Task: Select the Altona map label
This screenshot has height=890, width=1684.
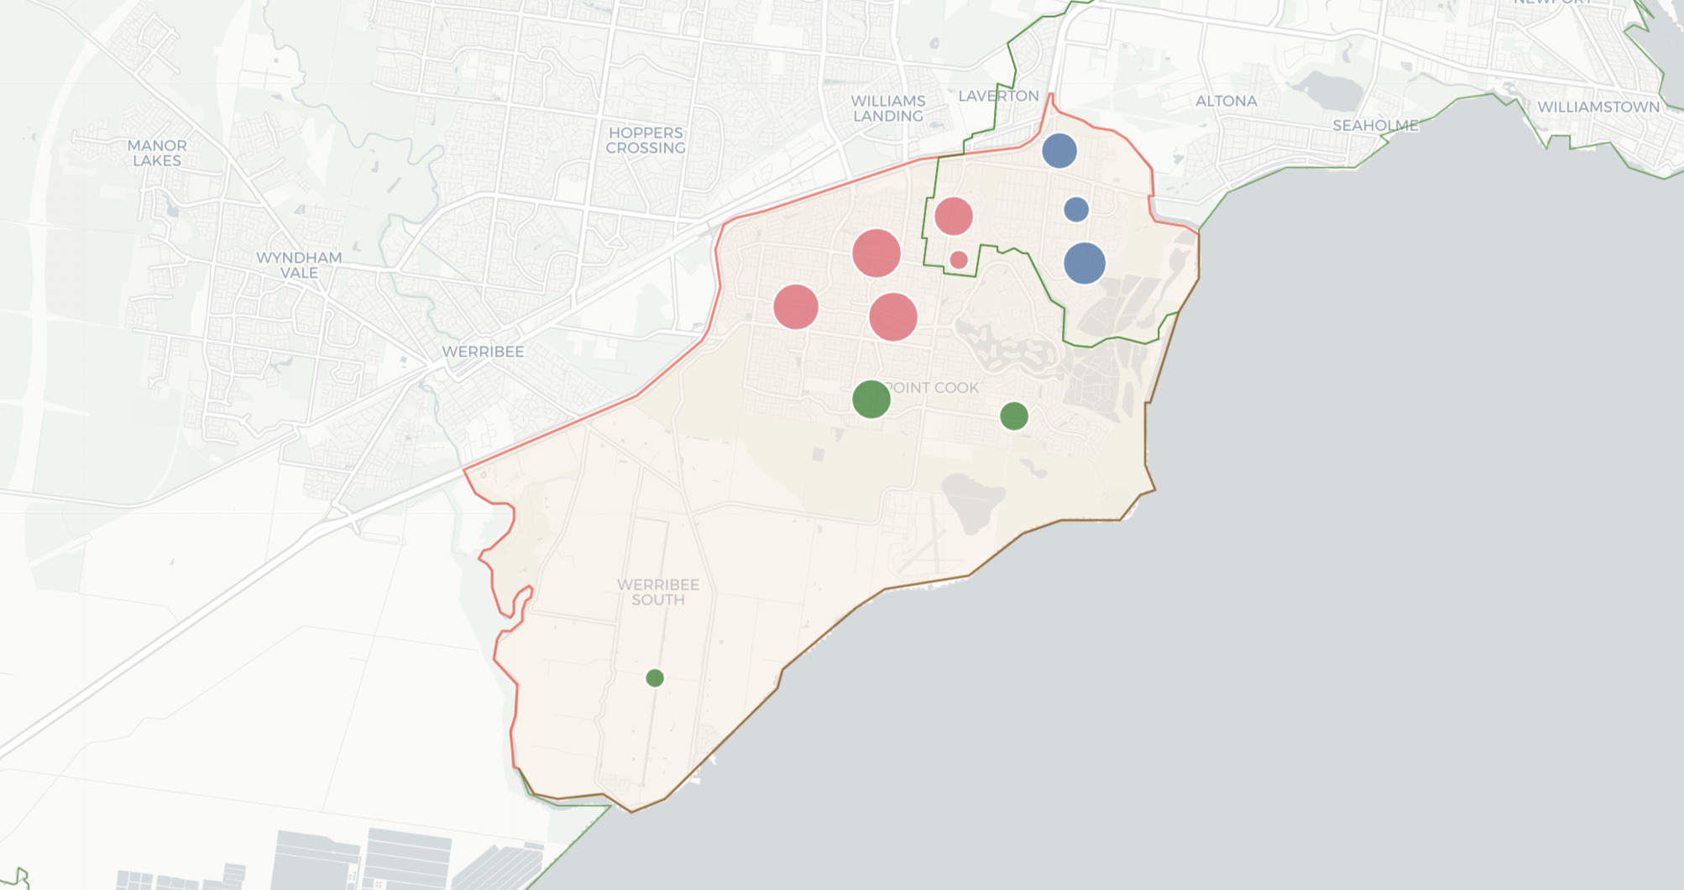Action: pyautogui.click(x=1226, y=101)
